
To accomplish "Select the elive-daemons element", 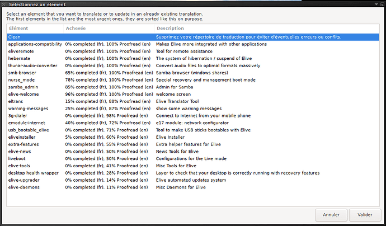I will [23, 187].
